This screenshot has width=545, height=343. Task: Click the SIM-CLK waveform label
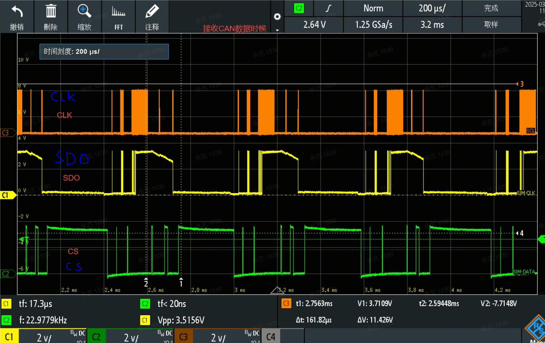pyautogui.click(x=526, y=193)
